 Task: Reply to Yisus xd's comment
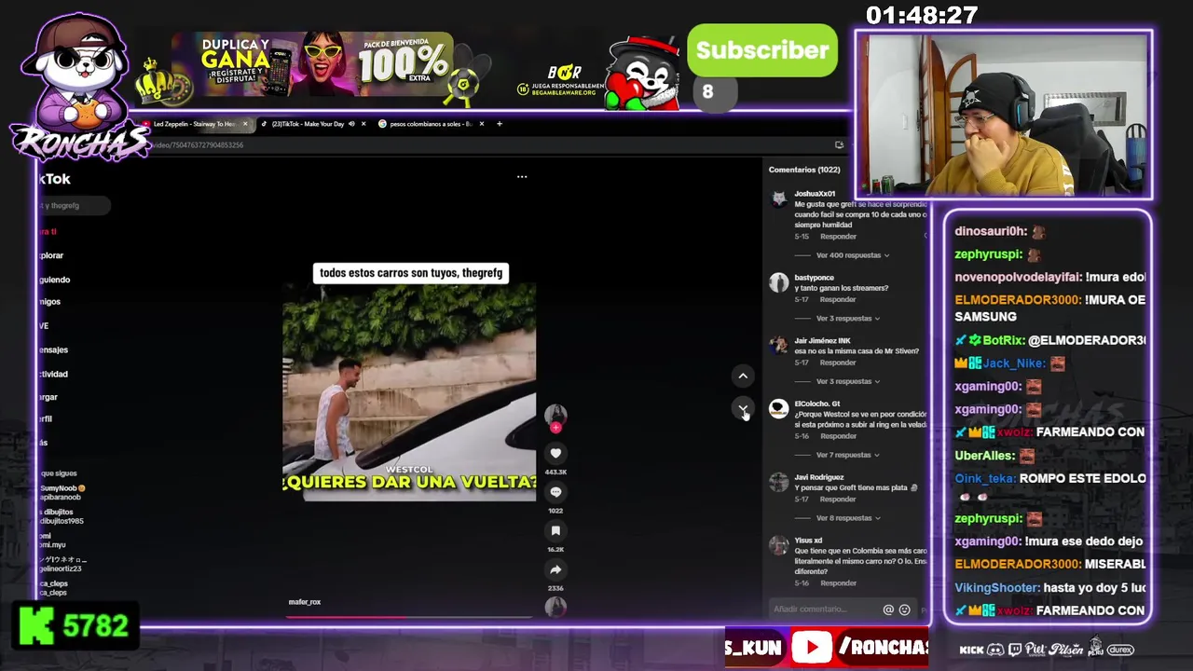(x=838, y=583)
